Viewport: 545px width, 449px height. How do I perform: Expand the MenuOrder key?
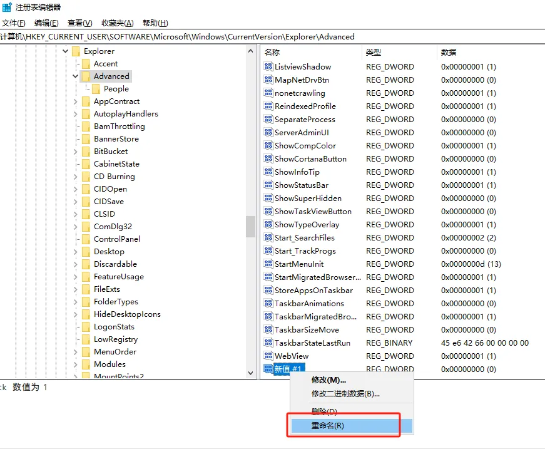[x=76, y=352]
